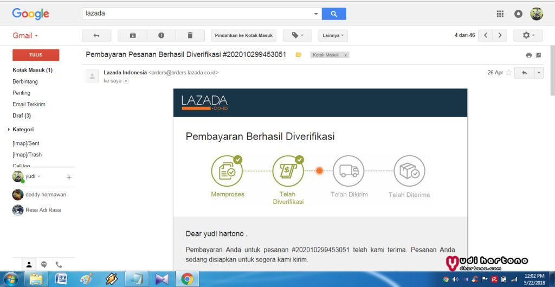
Task: Compose a new email with TULIS
Action: tap(36, 55)
